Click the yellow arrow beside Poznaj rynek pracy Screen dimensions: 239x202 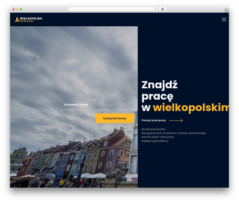[176, 120]
